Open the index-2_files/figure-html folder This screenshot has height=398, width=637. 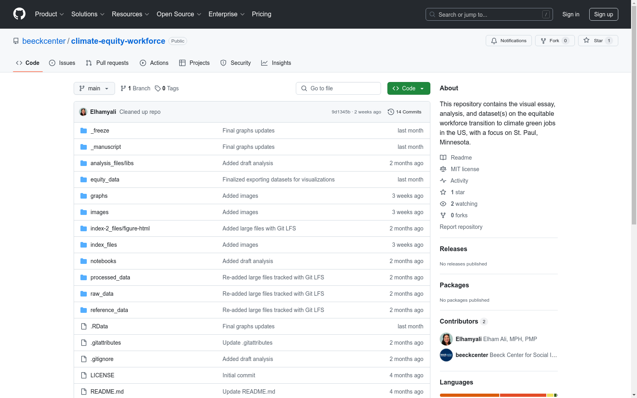pyautogui.click(x=120, y=228)
